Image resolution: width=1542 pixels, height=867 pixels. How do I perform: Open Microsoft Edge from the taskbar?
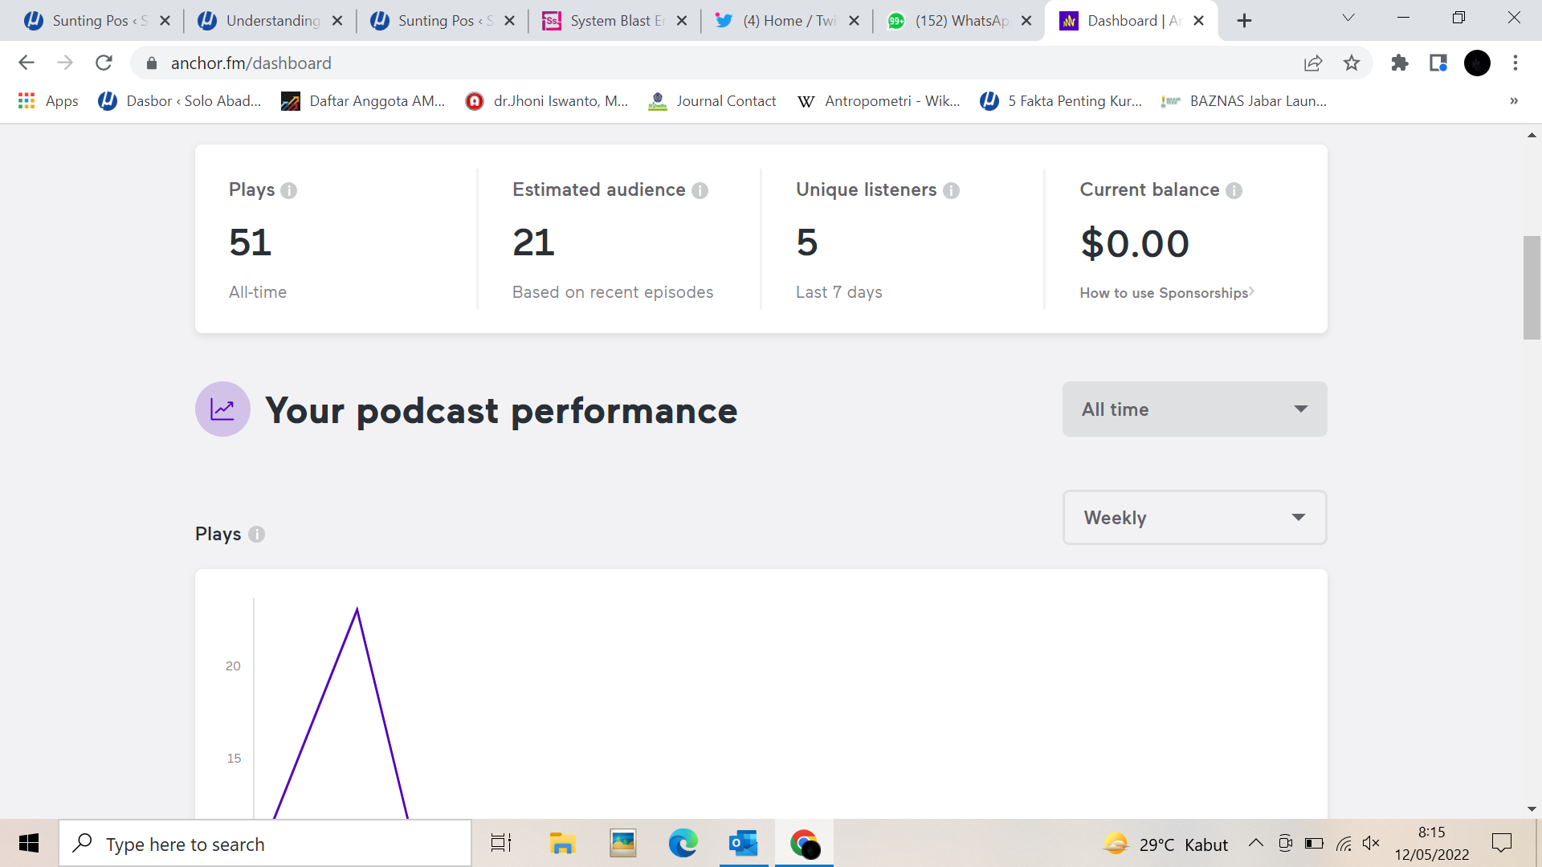click(x=683, y=844)
